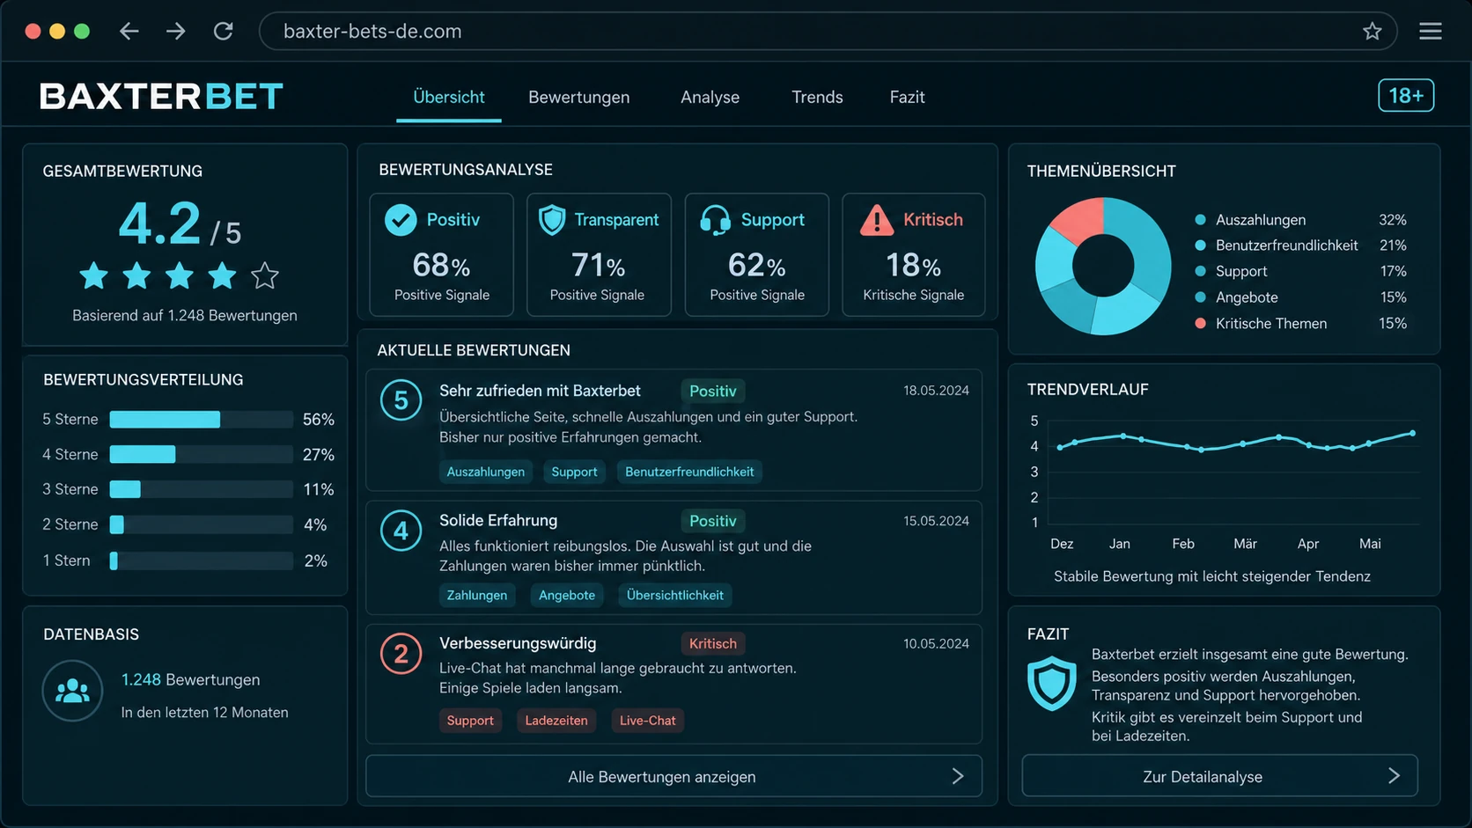1472x828 pixels.
Task: Select the Analyse tab
Action: pos(710,97)
